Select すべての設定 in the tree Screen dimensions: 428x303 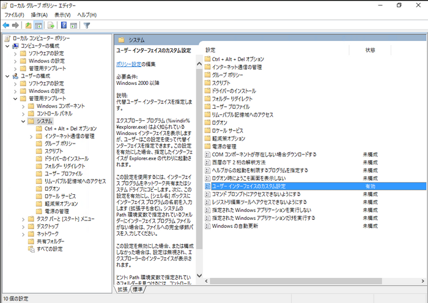click(50, 249)
